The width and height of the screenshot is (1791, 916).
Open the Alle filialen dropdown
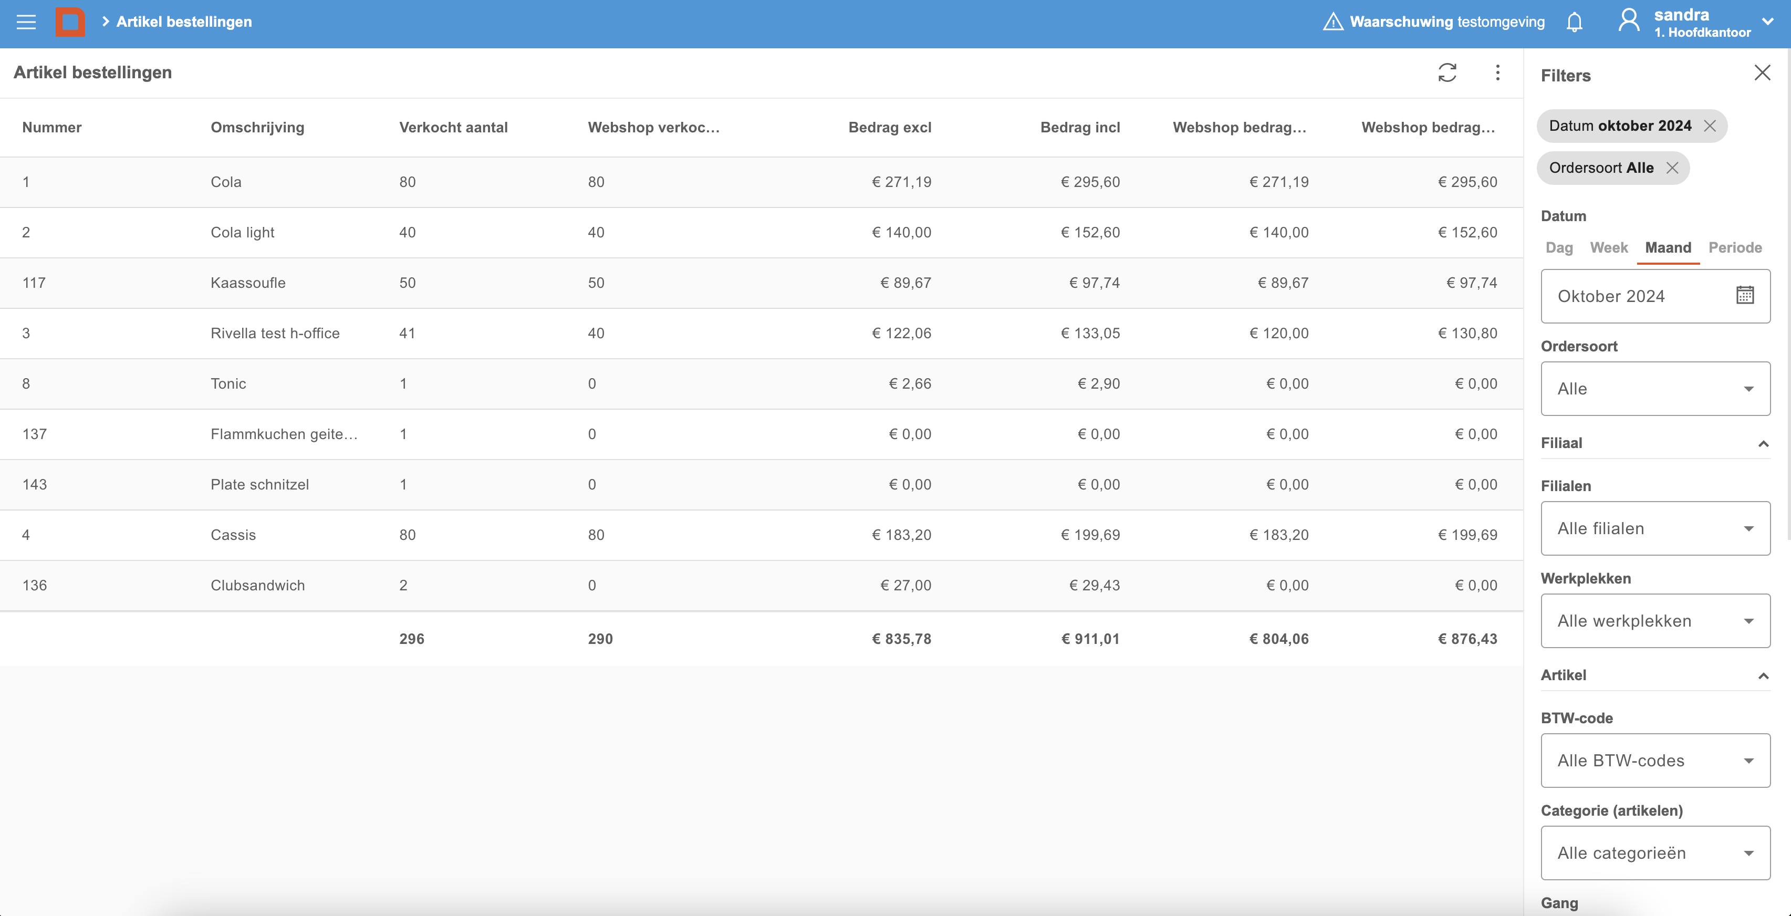1655,528
